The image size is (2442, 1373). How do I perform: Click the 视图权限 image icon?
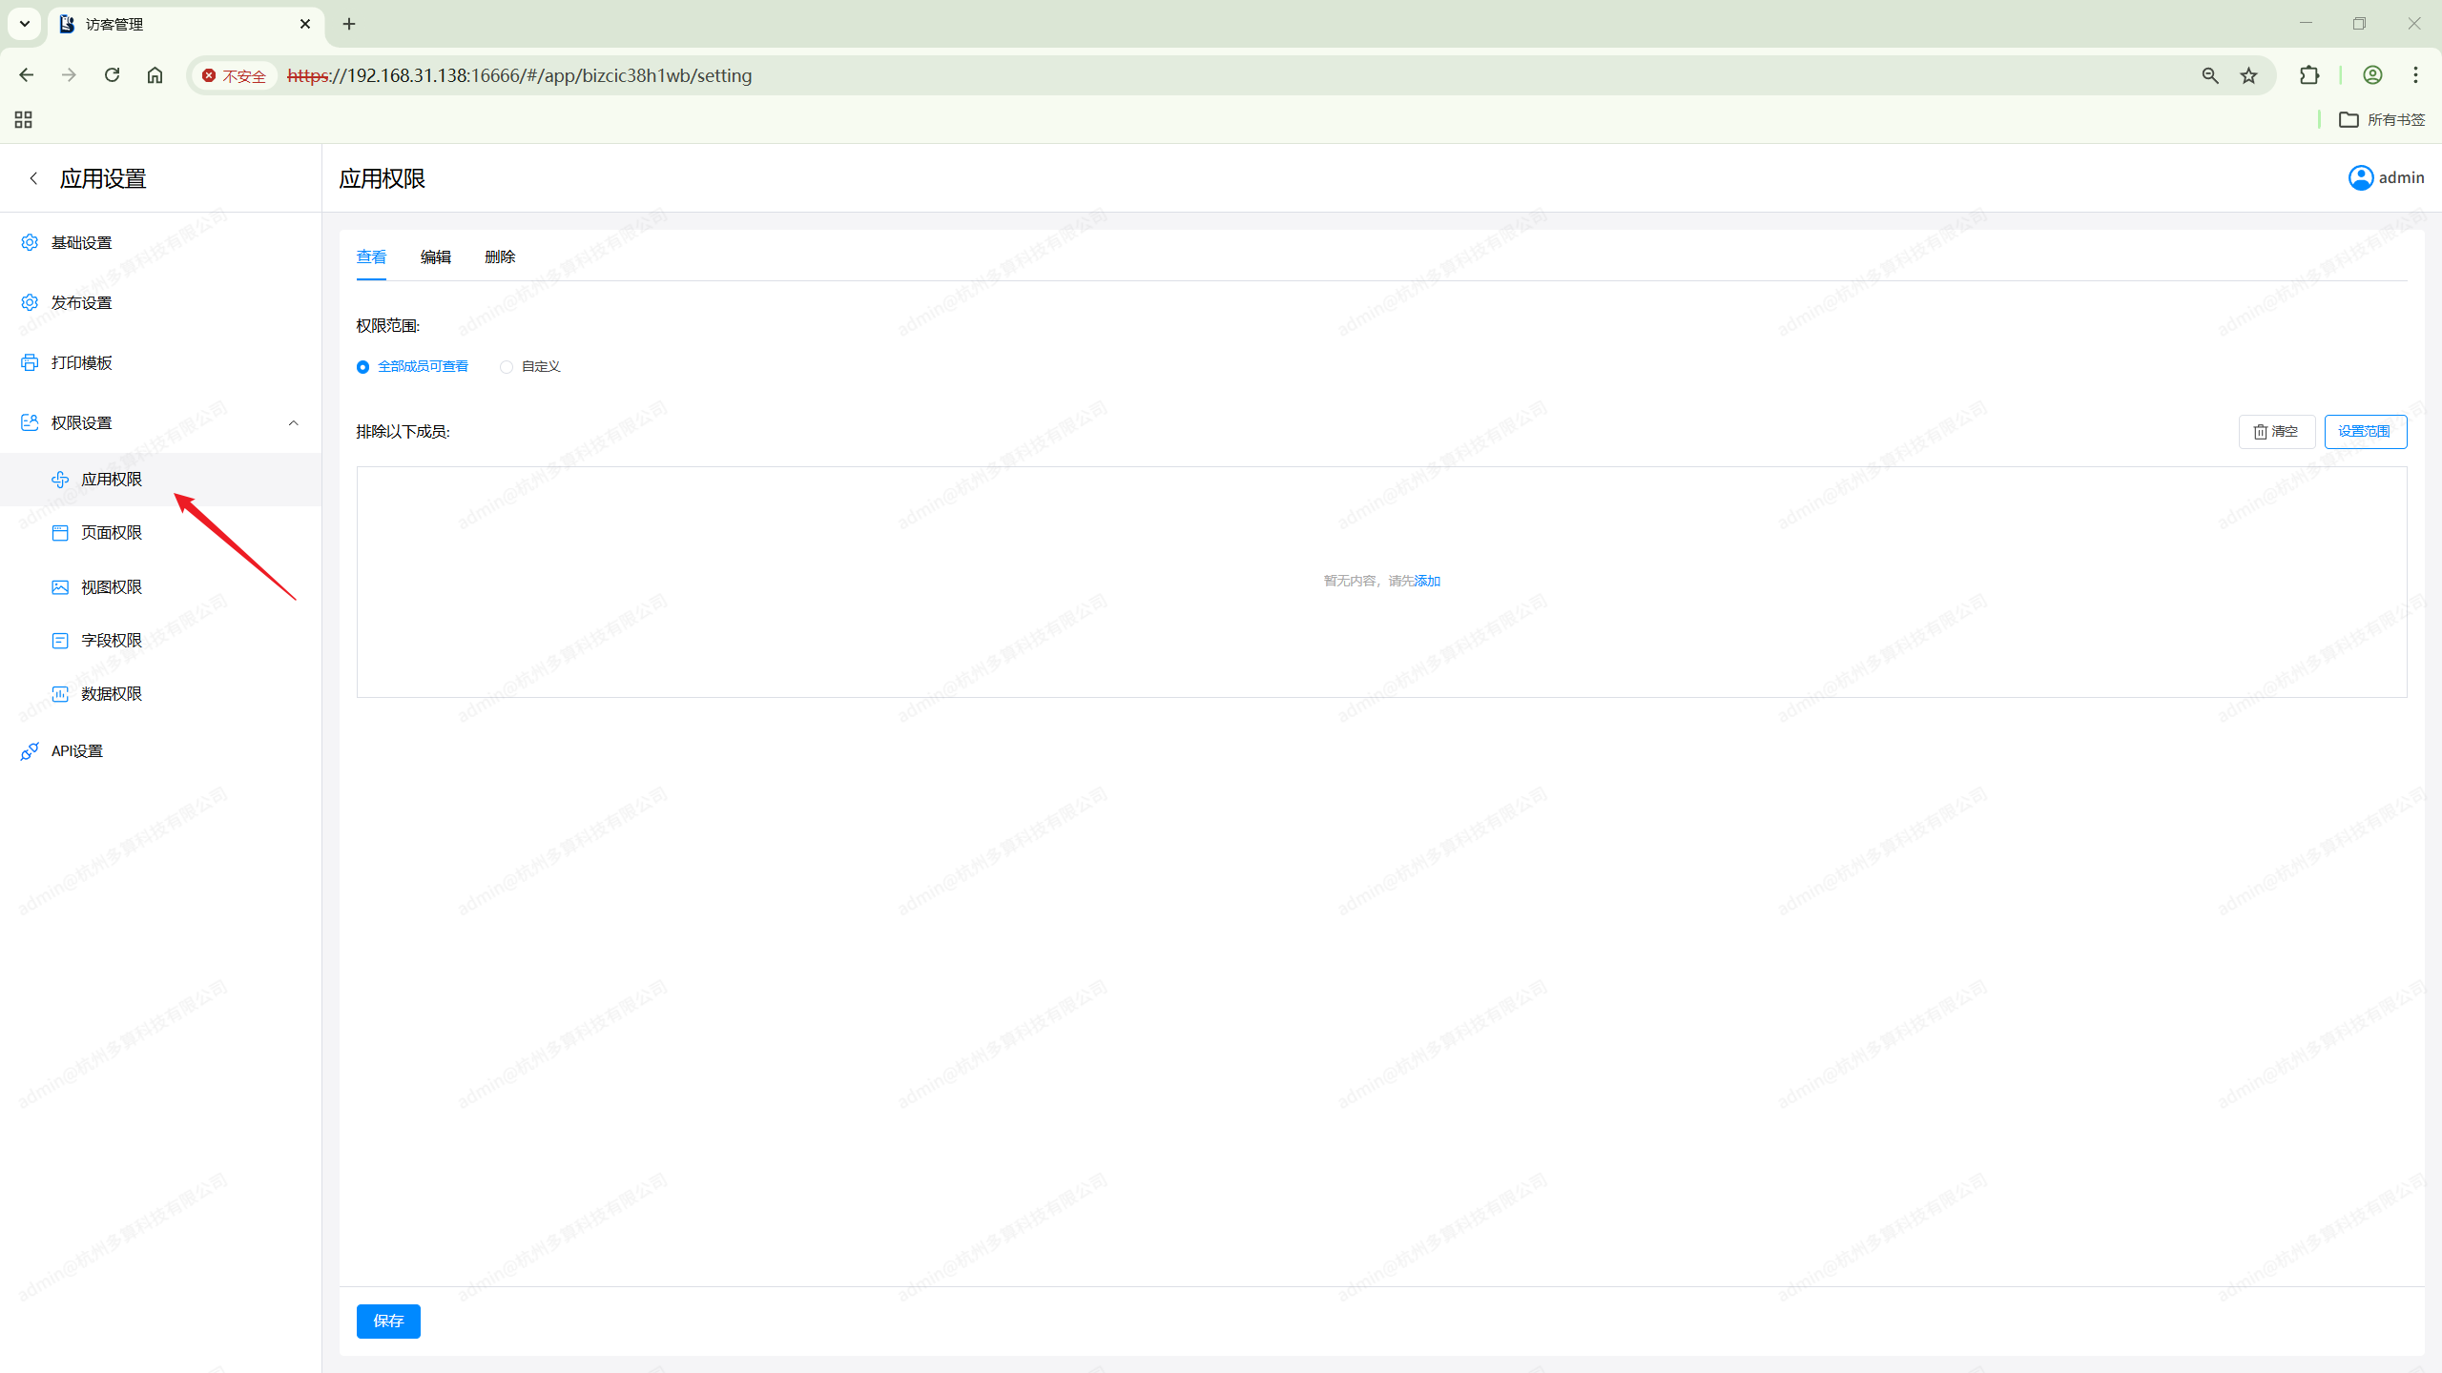60,587
